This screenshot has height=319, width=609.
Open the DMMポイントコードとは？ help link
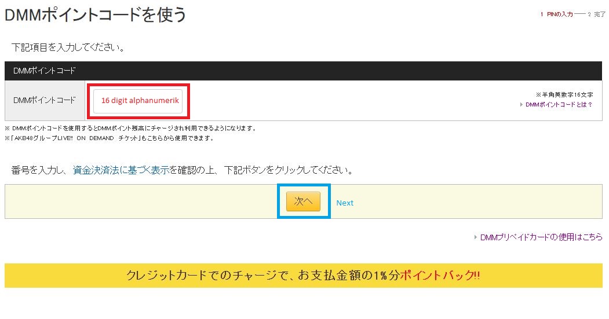point(559,105)
